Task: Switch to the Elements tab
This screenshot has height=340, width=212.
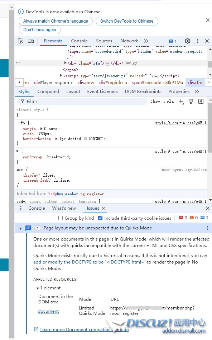Action: point(53,41)
